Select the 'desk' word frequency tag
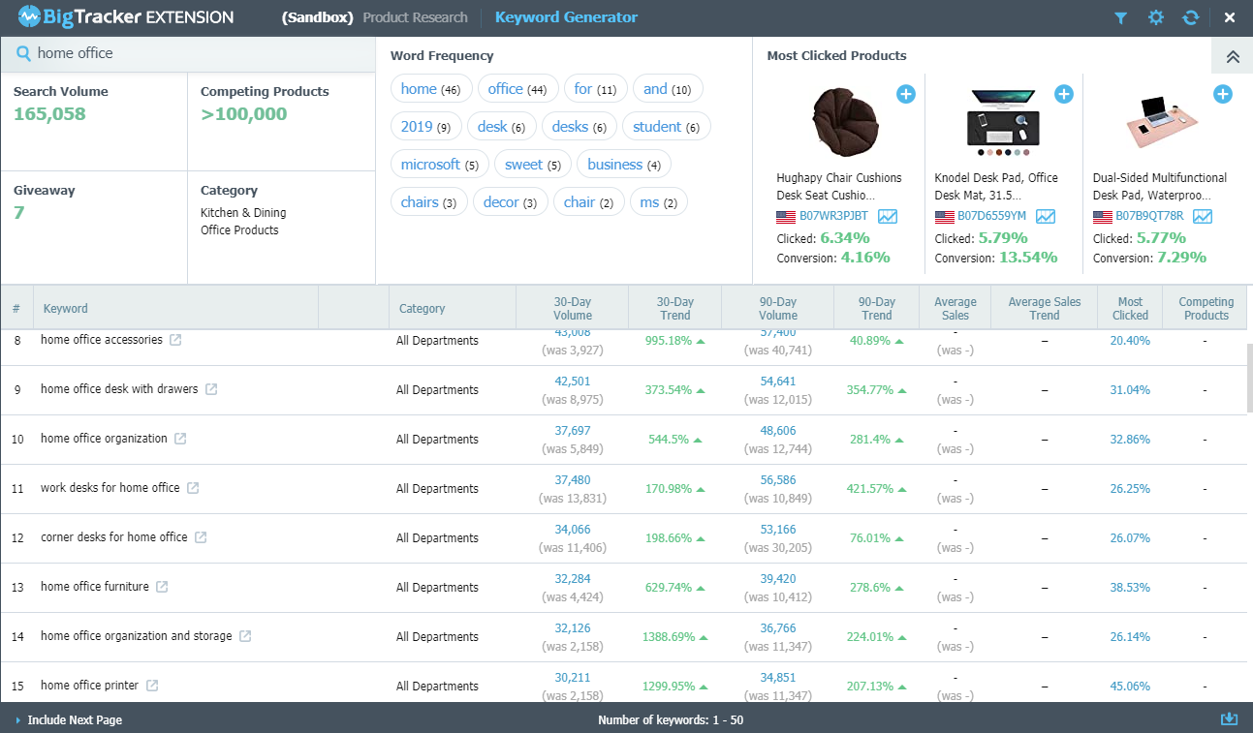Viewport: 1253px width, 733px height. point(501,127)
